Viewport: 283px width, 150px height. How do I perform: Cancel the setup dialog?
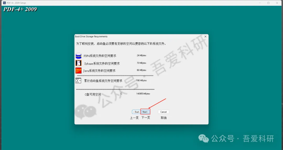tap(164, 112)
